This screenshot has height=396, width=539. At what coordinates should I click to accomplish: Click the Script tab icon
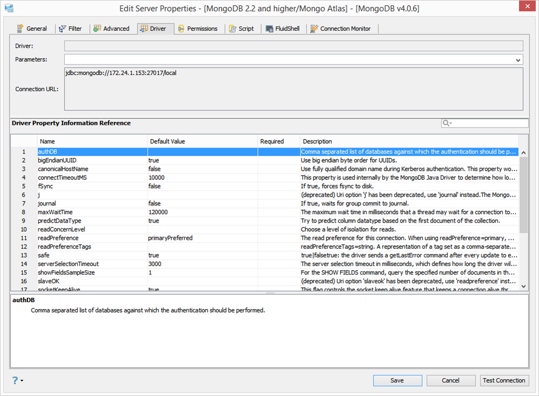[x=232, y=29]
